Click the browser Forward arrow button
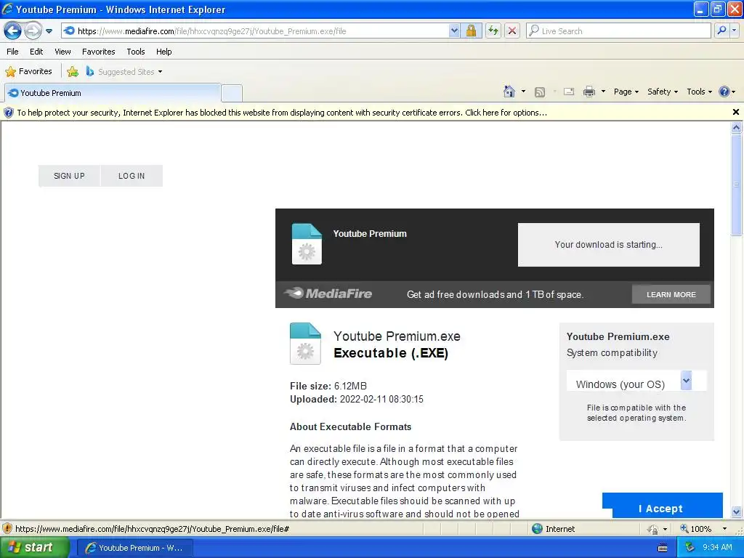 33,31
